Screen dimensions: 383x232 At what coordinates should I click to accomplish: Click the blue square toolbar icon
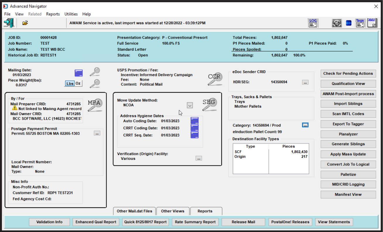(348, 23)
